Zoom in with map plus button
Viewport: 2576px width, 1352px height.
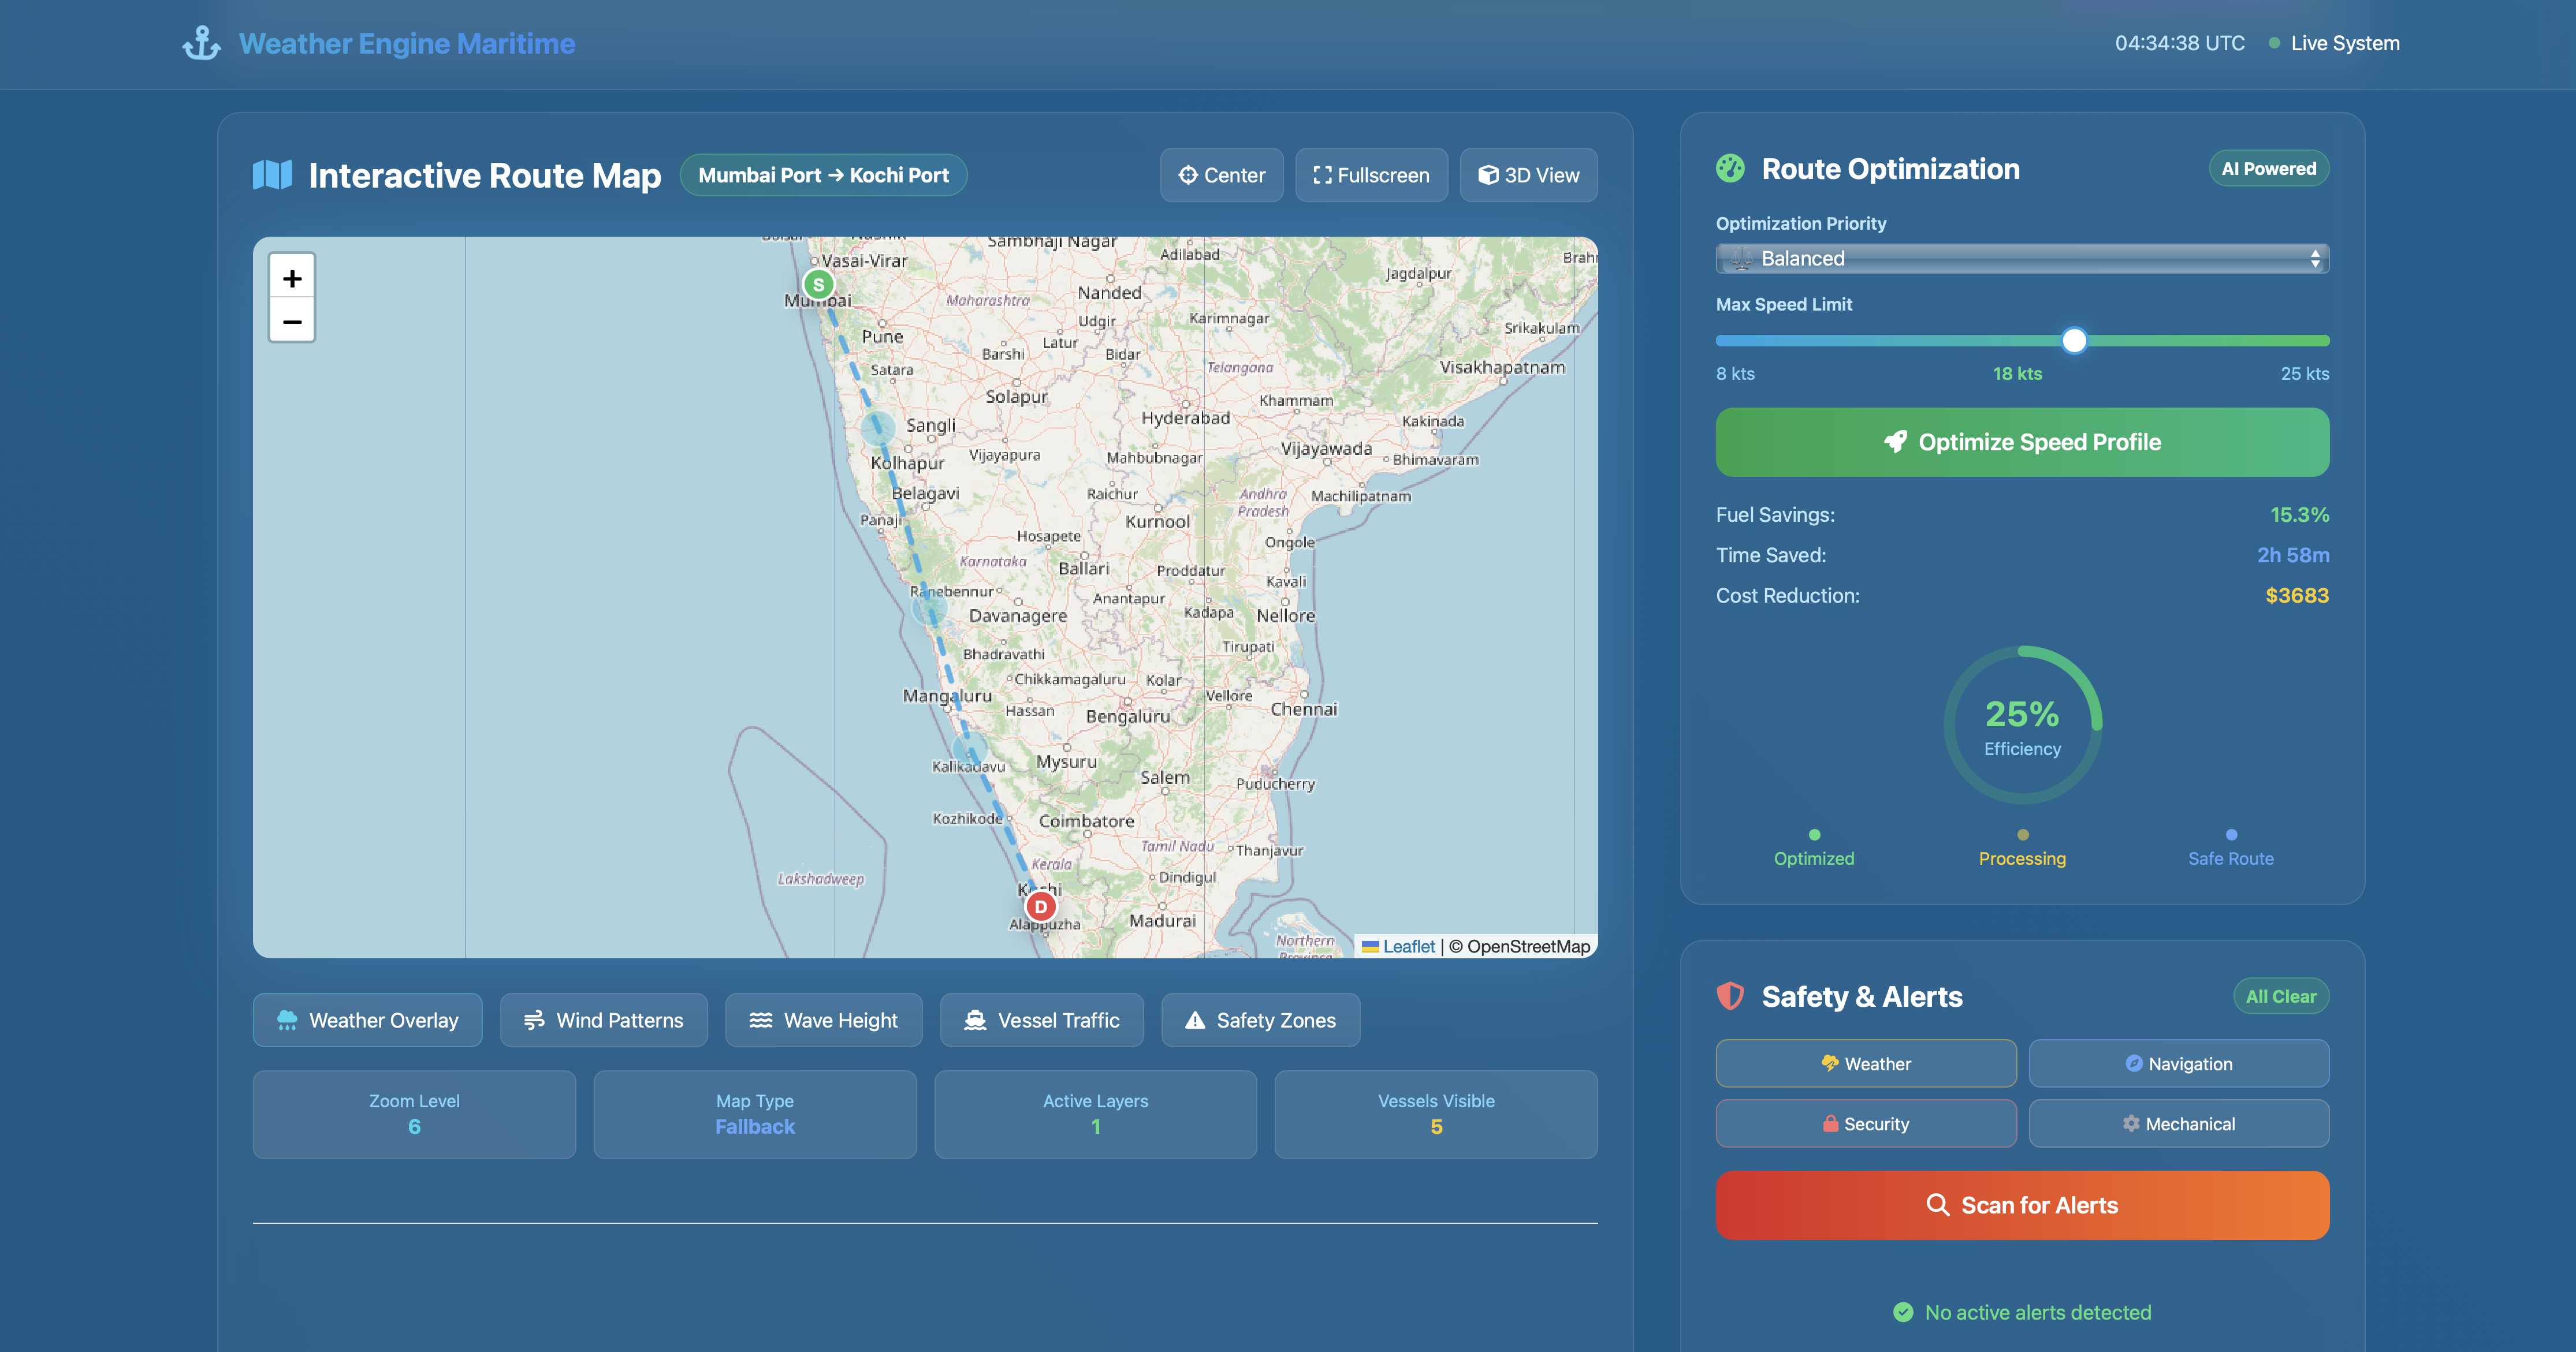(292, 278)
